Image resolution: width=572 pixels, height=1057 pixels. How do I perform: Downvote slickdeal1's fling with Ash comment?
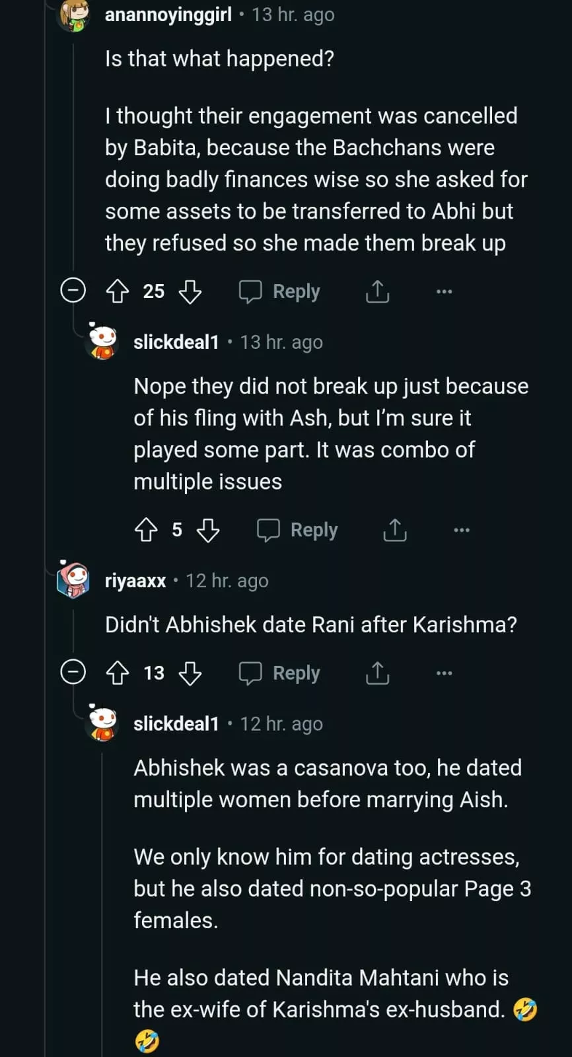pos(208,530)
